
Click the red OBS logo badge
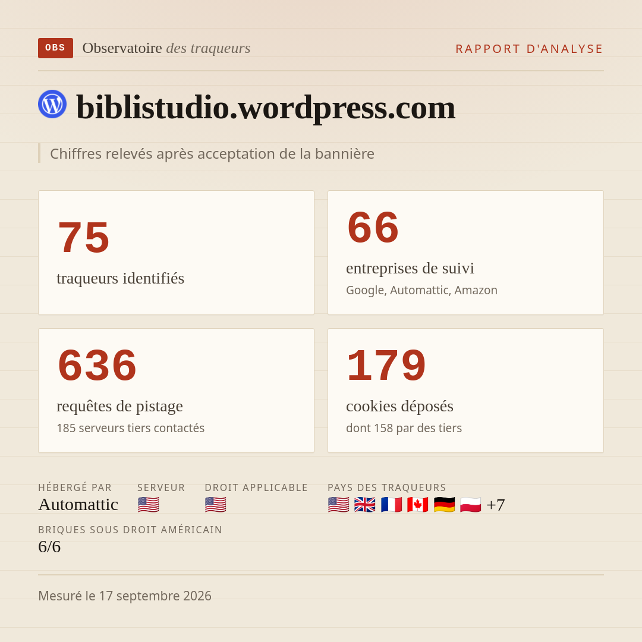coord(55,48)
